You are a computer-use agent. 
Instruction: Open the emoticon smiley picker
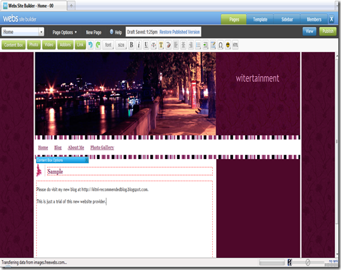pos(228,45)
